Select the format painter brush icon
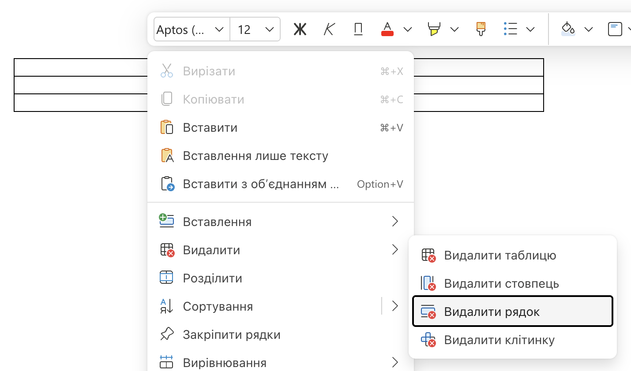This screenshot has height=371, width=631. [481, 30]
